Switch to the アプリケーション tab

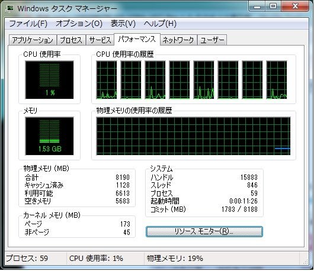(33, 40)
